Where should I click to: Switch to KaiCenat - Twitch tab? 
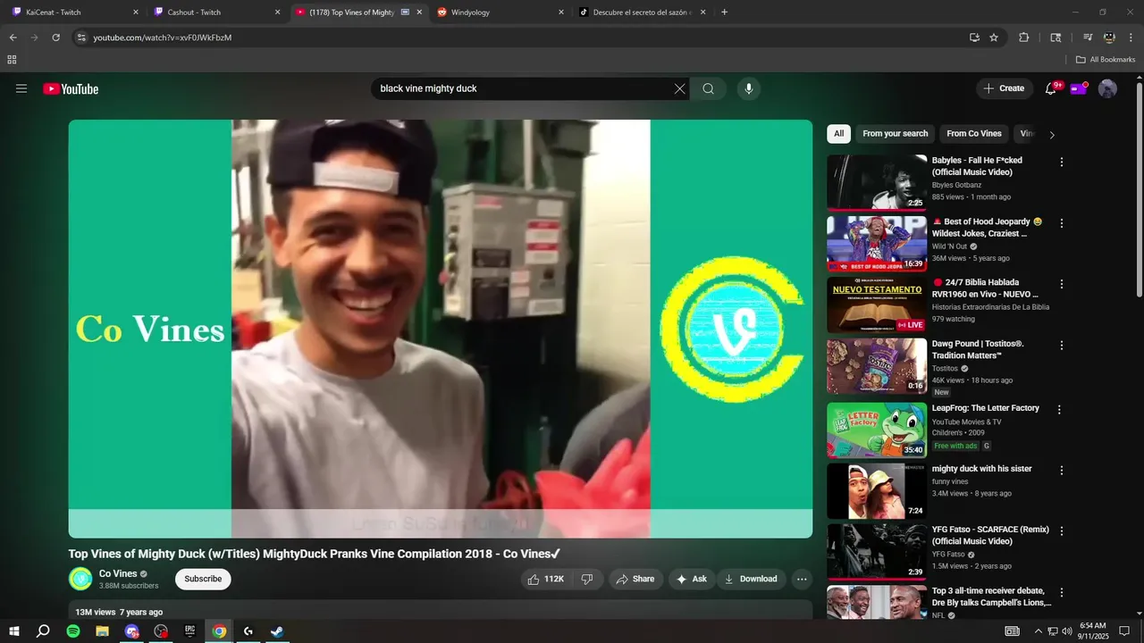[x=72, y=13]
